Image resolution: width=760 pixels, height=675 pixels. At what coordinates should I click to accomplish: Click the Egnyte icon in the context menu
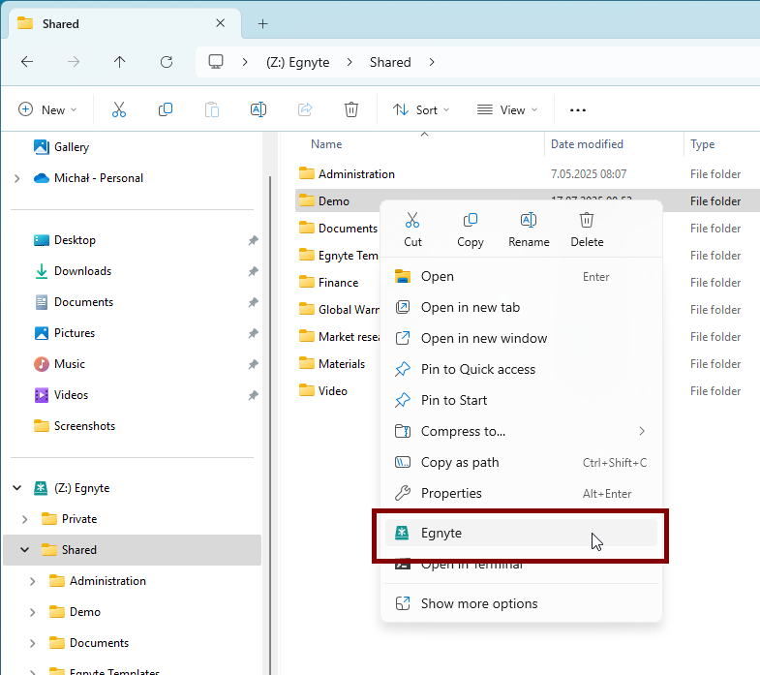click(x=402, y=533)
